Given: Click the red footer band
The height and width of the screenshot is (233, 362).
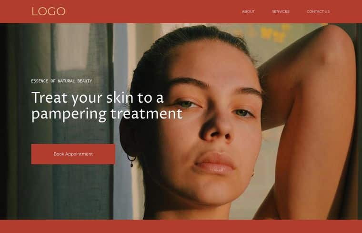Looking at the screenshot, I should 181,226.
